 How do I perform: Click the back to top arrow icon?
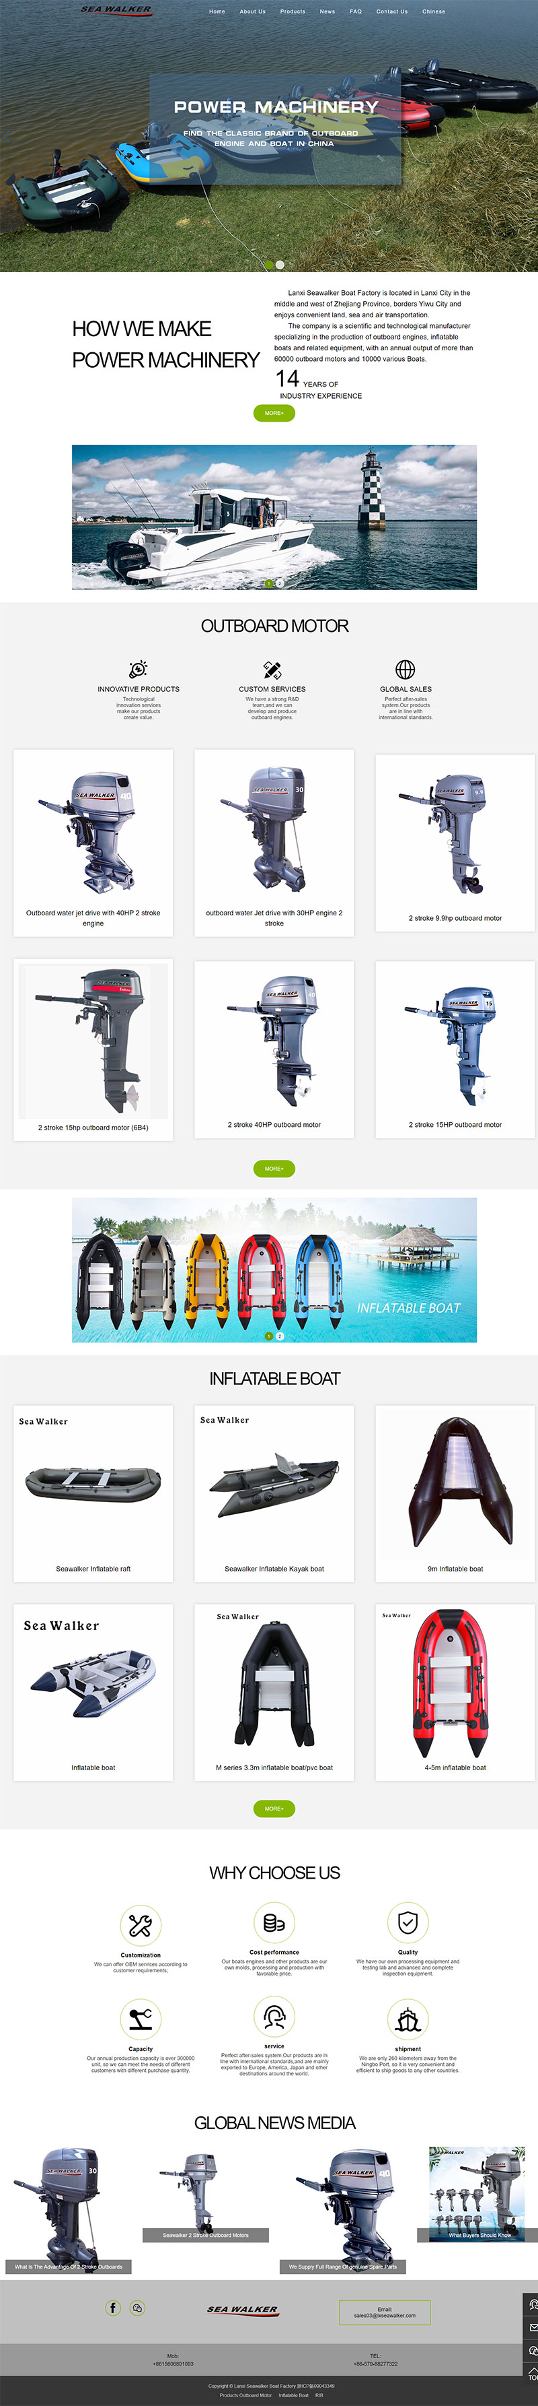[x=533, y=2372]
